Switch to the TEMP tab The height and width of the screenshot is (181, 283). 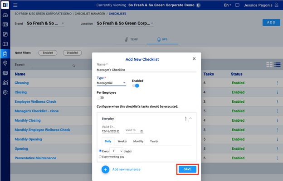tap(132, 39)
